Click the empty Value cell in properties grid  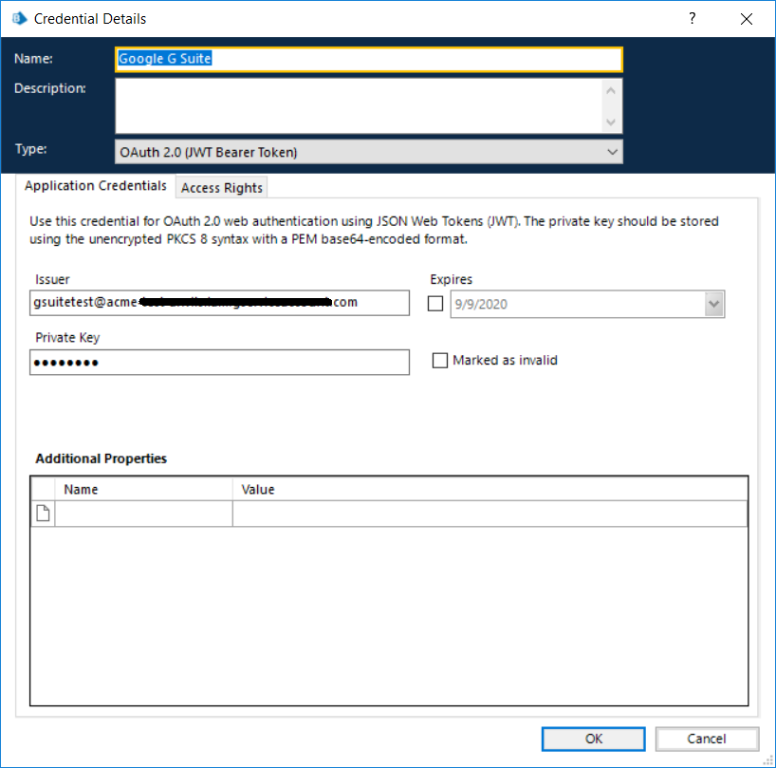[490, 514]
